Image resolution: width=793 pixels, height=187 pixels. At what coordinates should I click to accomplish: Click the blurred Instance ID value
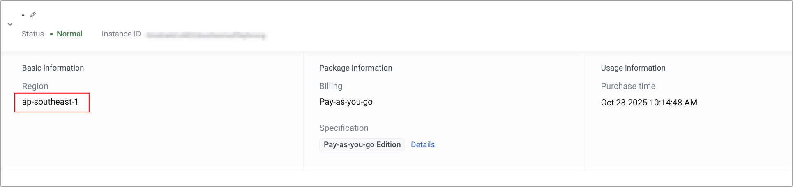pyautogui.click(x=207, y=36)
